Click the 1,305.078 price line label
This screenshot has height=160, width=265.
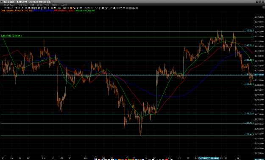click(248, 84)
